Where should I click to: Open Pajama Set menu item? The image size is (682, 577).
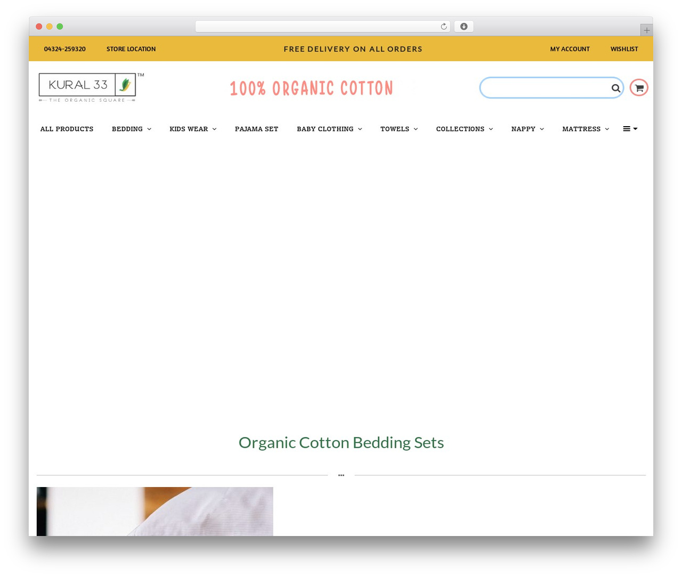pos(256,129)
